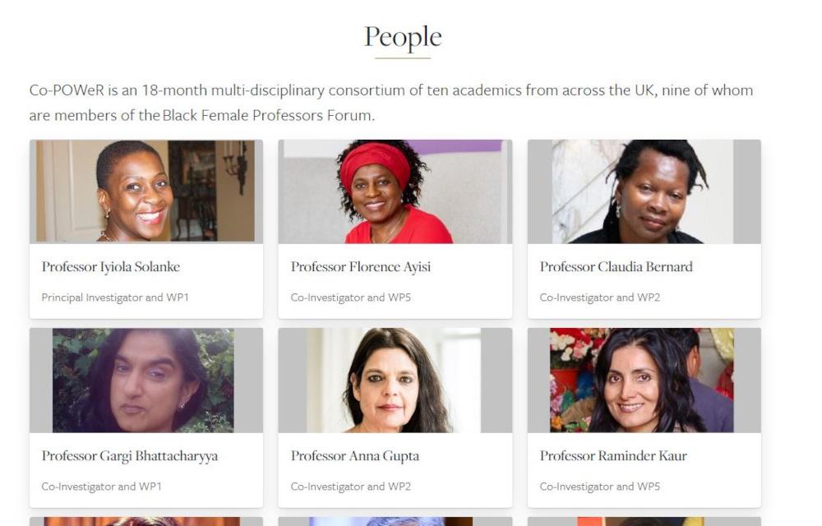Select 'Co-Investigator and WP2' under Claudia Bernard

[x=600, y=298]
